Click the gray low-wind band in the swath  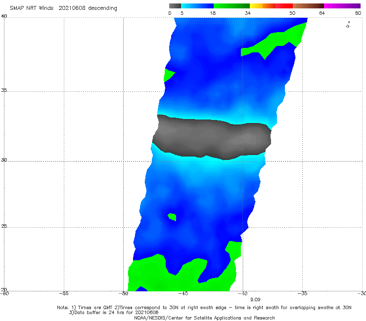pos(212,138)
